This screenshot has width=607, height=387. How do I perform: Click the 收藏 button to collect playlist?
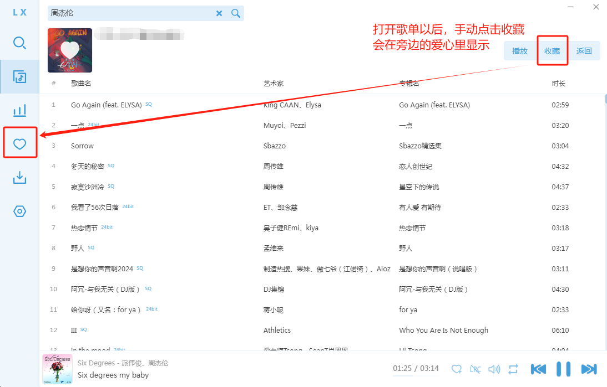(x=552, y=51)
